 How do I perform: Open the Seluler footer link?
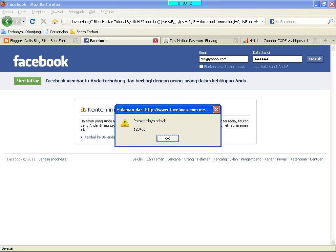pos(138,159)
